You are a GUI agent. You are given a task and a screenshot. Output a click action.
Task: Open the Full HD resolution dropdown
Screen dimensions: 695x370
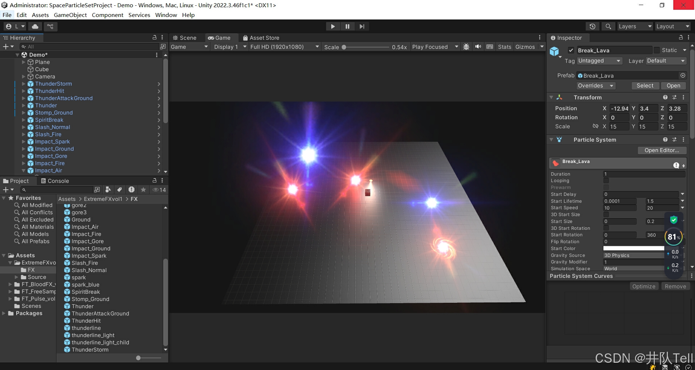pos(285,47)
